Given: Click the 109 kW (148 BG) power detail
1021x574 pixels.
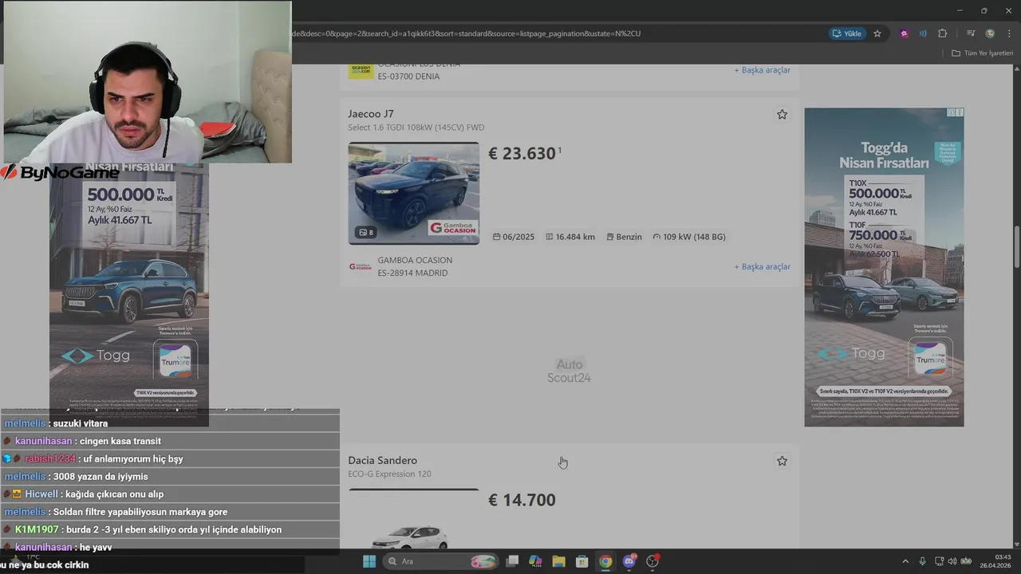Looking at the screenshot, I should [x=689, y=237].
